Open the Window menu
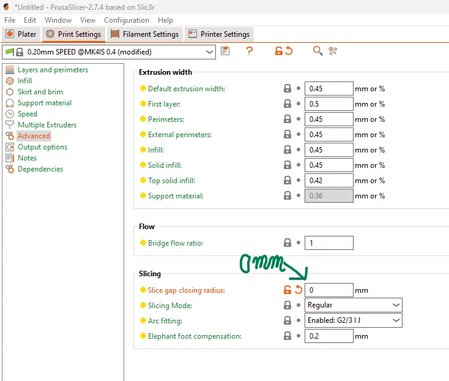The image size is (449, 381). (58, 20)
